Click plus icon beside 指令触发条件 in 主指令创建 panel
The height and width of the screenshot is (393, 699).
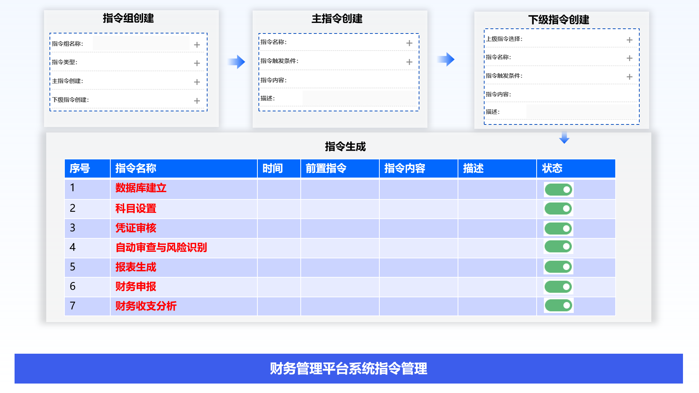(x=409, y=62)
